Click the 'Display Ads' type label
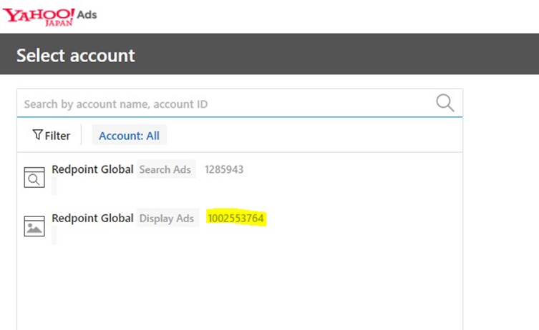This screenshot has height=330, width=539. pyautogui.click(x=167, y=218)
